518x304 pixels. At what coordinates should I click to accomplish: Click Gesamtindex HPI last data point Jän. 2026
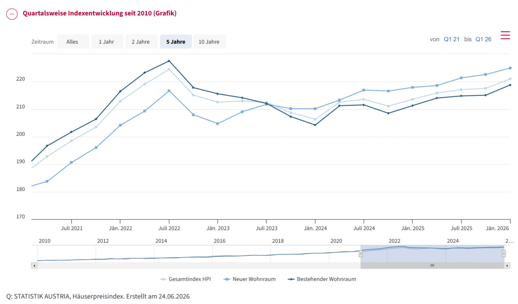tap(510, 79)
